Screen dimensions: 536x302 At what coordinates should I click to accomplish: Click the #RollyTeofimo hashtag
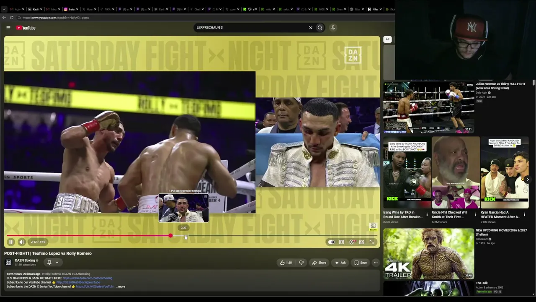tap(51, 274)
